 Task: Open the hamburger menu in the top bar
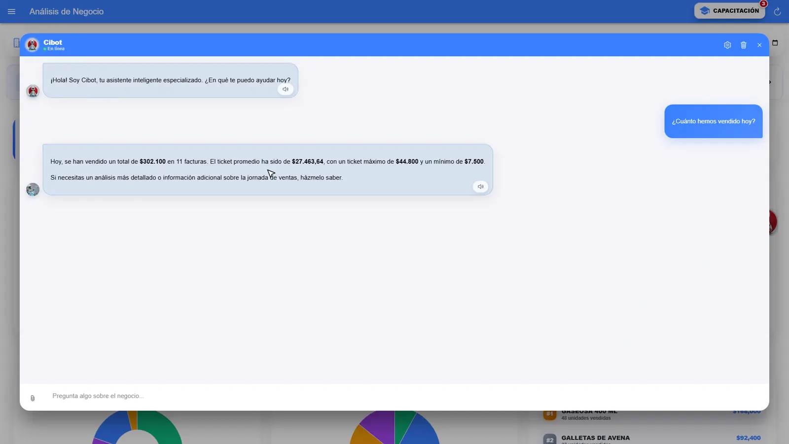pos(11,11)
